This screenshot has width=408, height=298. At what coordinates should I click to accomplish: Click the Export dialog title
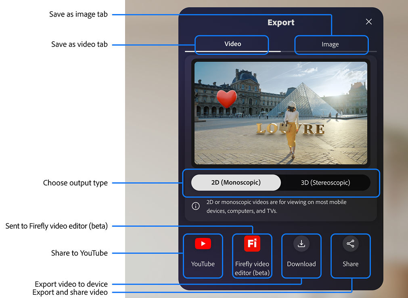coord(280,22)
